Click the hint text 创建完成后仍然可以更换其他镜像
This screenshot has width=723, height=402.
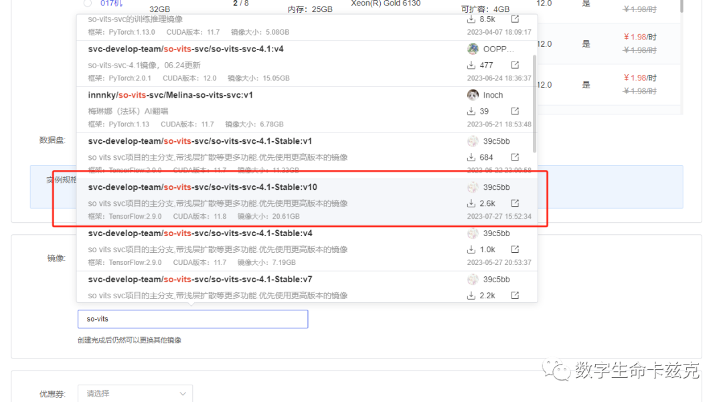point(129,340)
